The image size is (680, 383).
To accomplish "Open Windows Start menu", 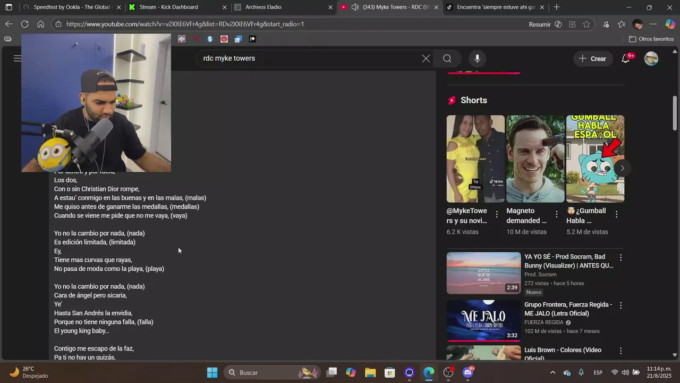I will point(212,372).
